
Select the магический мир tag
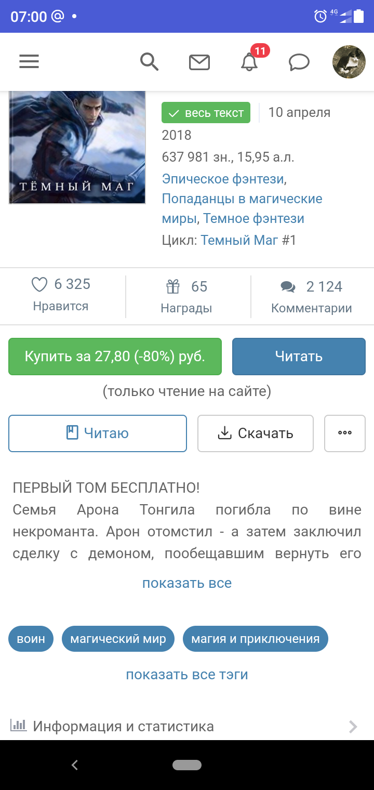pyautogui.click(x=118, y=639)
